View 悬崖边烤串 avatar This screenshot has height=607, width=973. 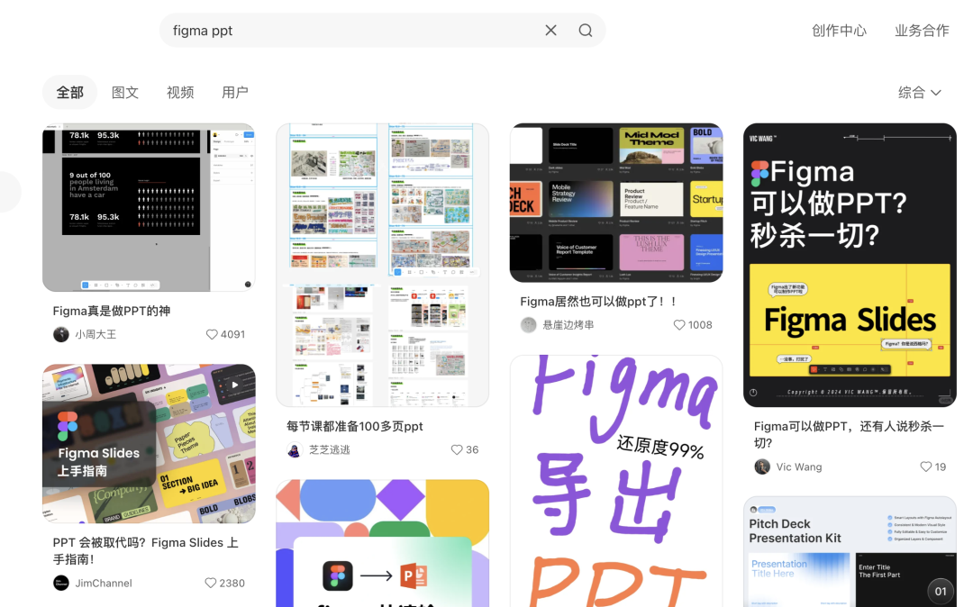(528, 325)
